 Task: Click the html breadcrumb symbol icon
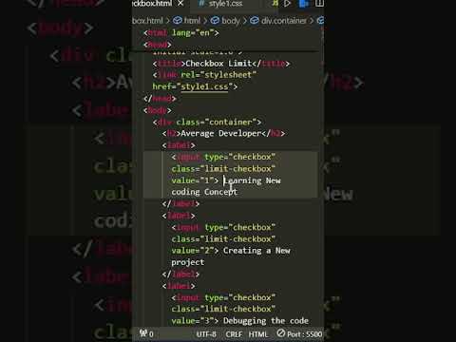click(178, 21)
